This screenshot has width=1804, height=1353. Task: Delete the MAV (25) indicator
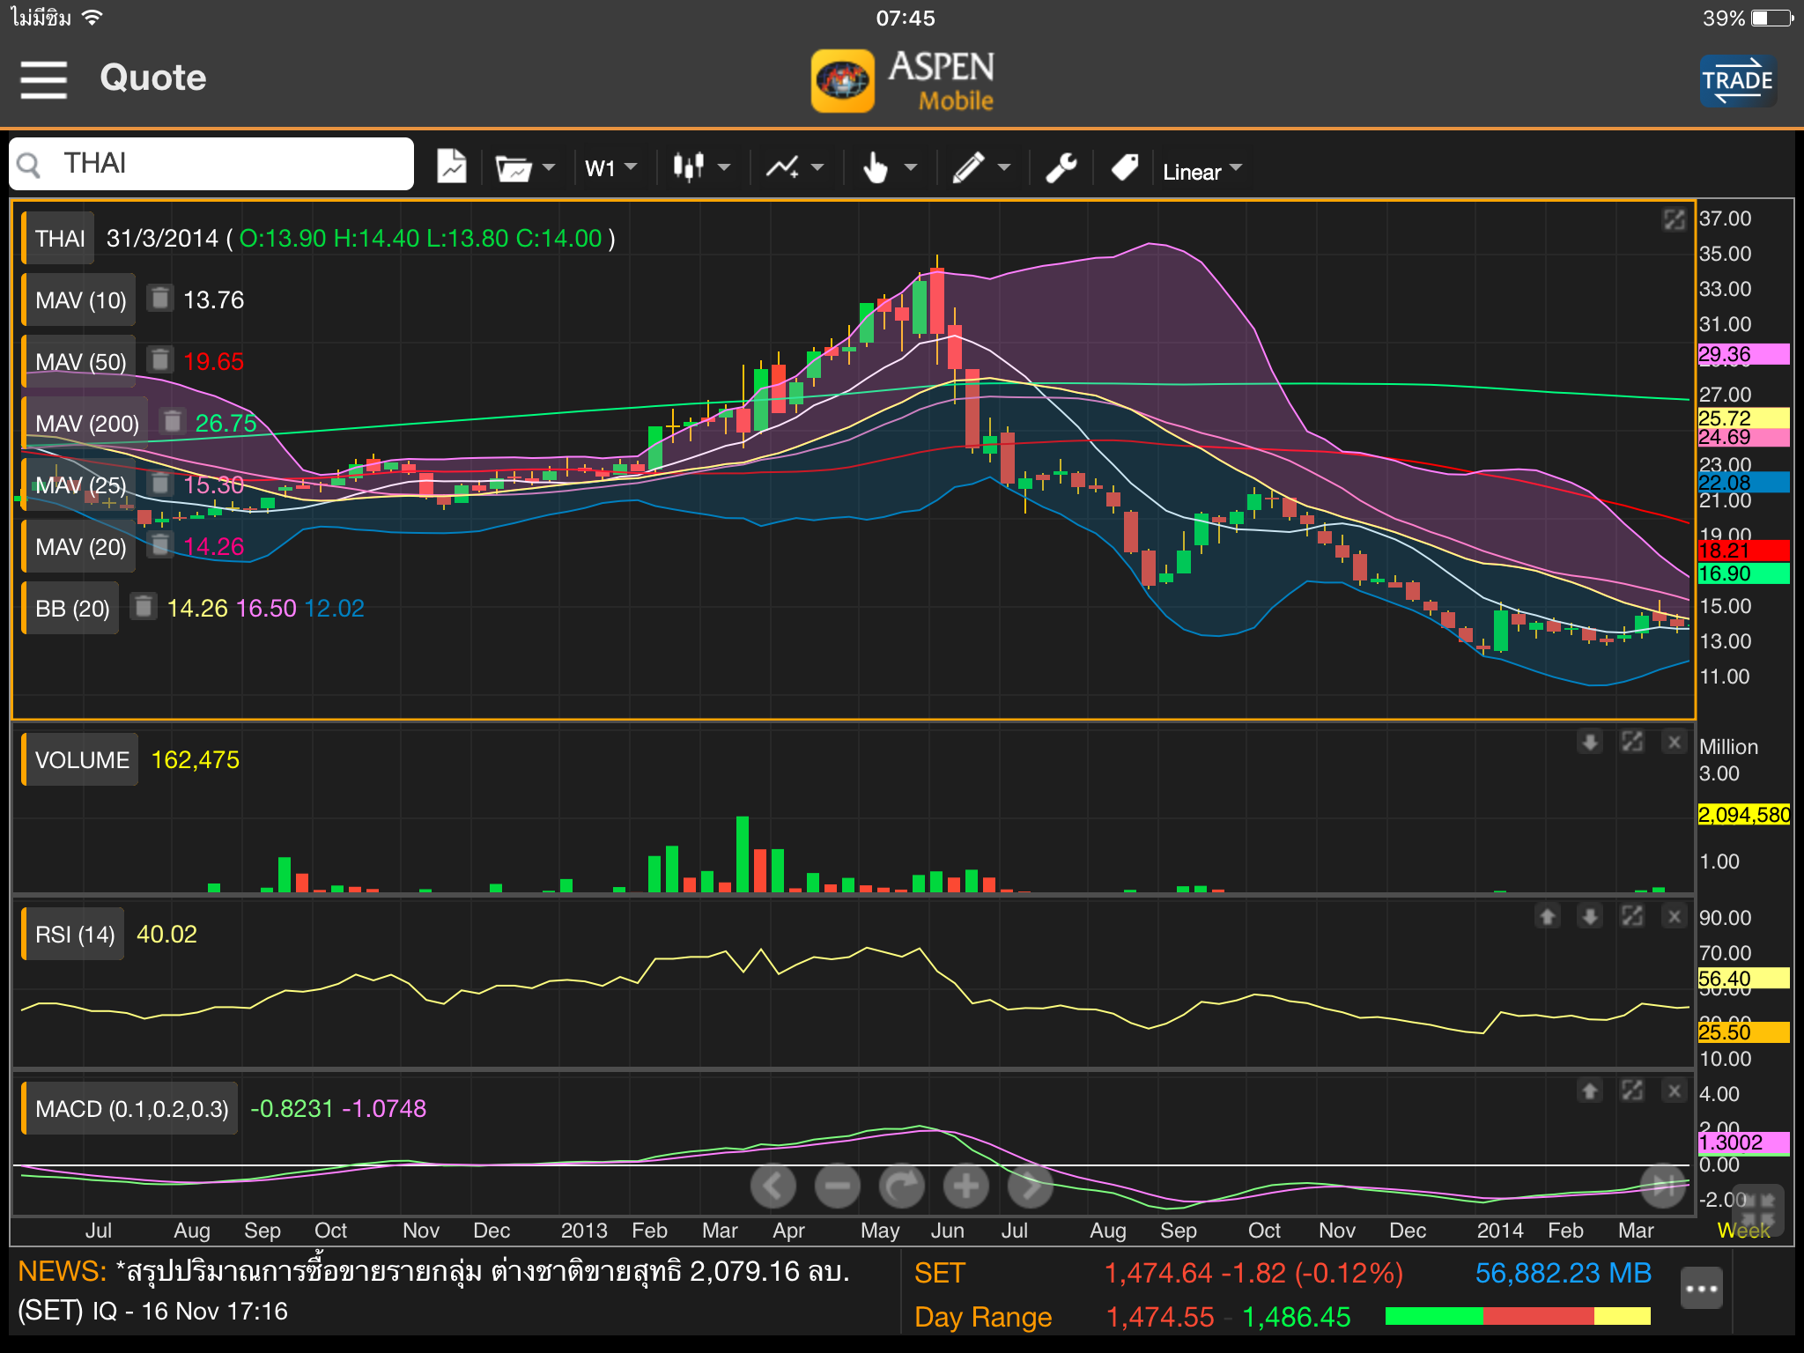(159, 484)
